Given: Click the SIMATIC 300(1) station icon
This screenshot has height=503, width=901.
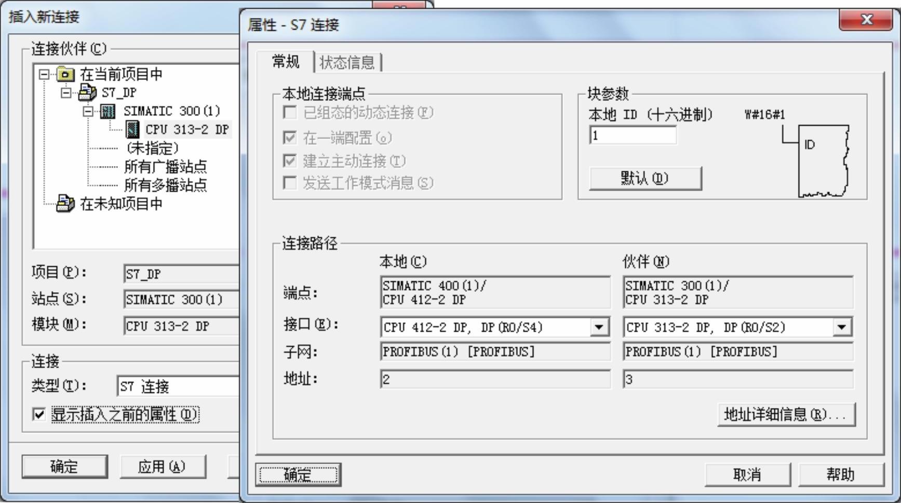Looking at the screenshot, I should click(107, 111).
